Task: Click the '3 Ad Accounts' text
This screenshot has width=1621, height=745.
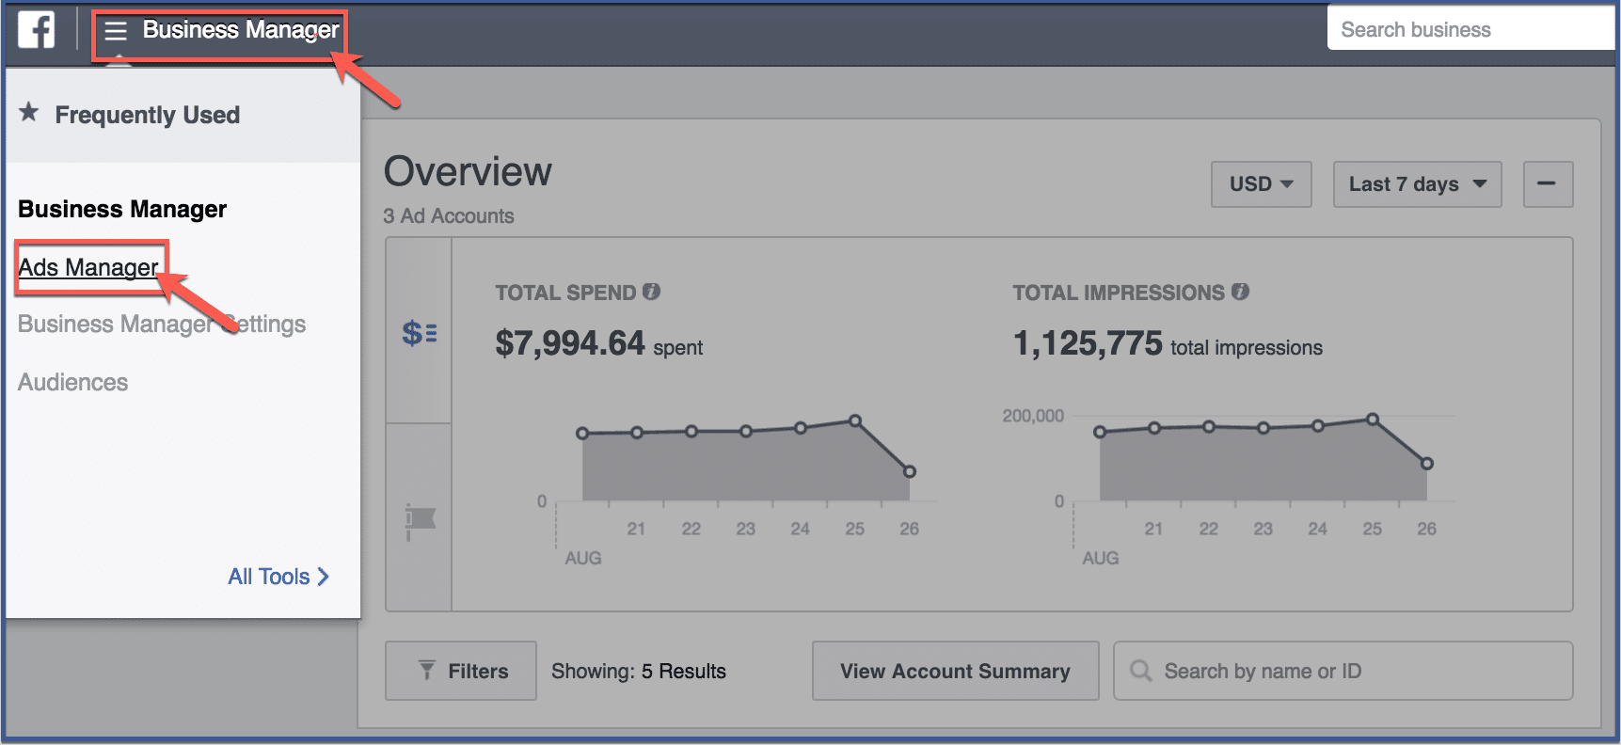Action: pos(449,215)
